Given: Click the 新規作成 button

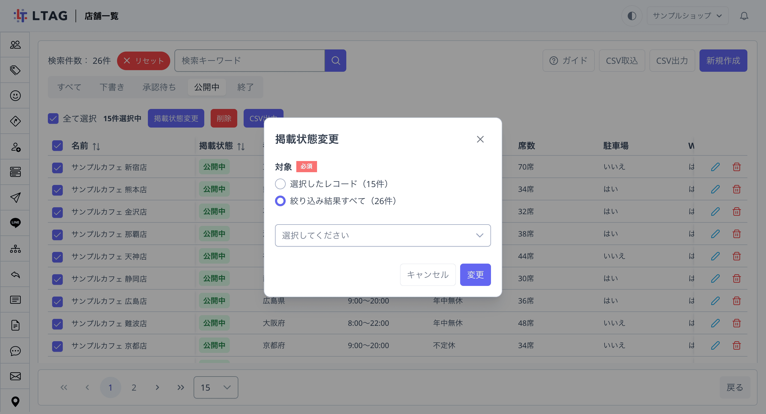Looking at the screenshot, I should tap(723, 61).
